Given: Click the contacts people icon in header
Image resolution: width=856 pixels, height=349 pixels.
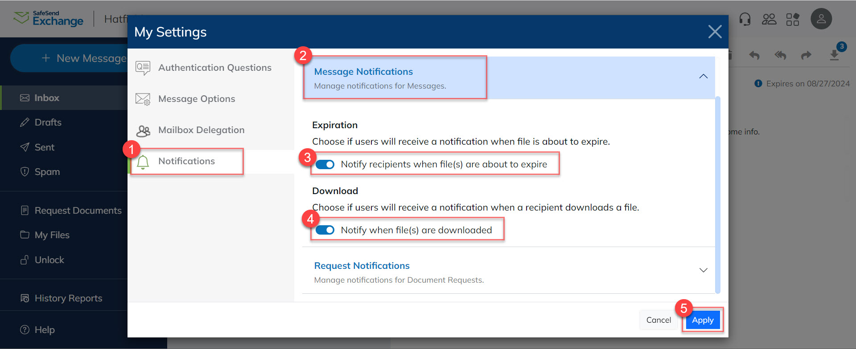Looking at the screenshot, I should tap(769, 19).
